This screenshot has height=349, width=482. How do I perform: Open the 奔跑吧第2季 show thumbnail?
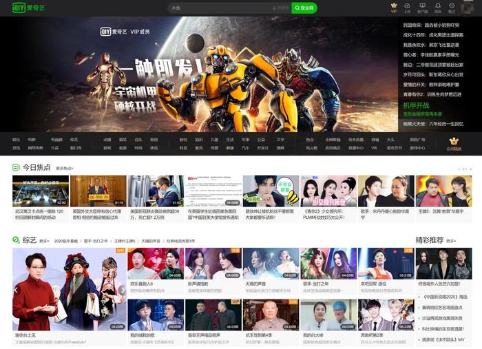386,315
